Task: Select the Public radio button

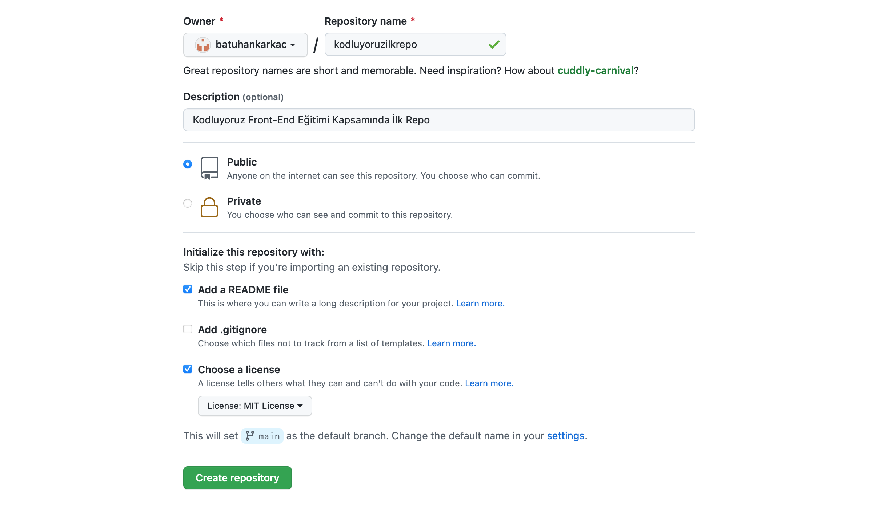Action: tap(188, 164)
